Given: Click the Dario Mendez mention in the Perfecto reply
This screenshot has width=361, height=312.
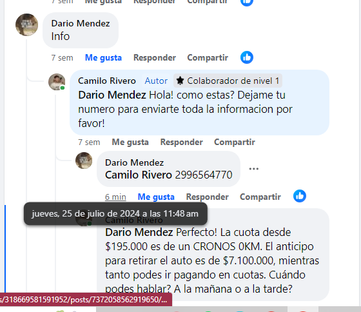Looking at the screenshot, I should click(x=139, y=232).
